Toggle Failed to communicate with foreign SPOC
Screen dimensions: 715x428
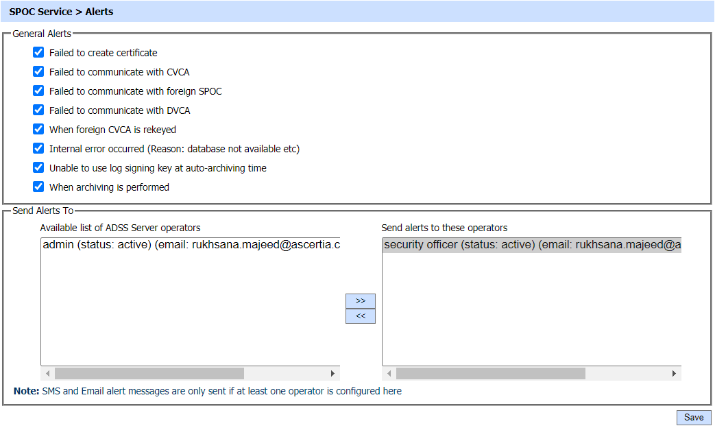[x=38, y=91]
